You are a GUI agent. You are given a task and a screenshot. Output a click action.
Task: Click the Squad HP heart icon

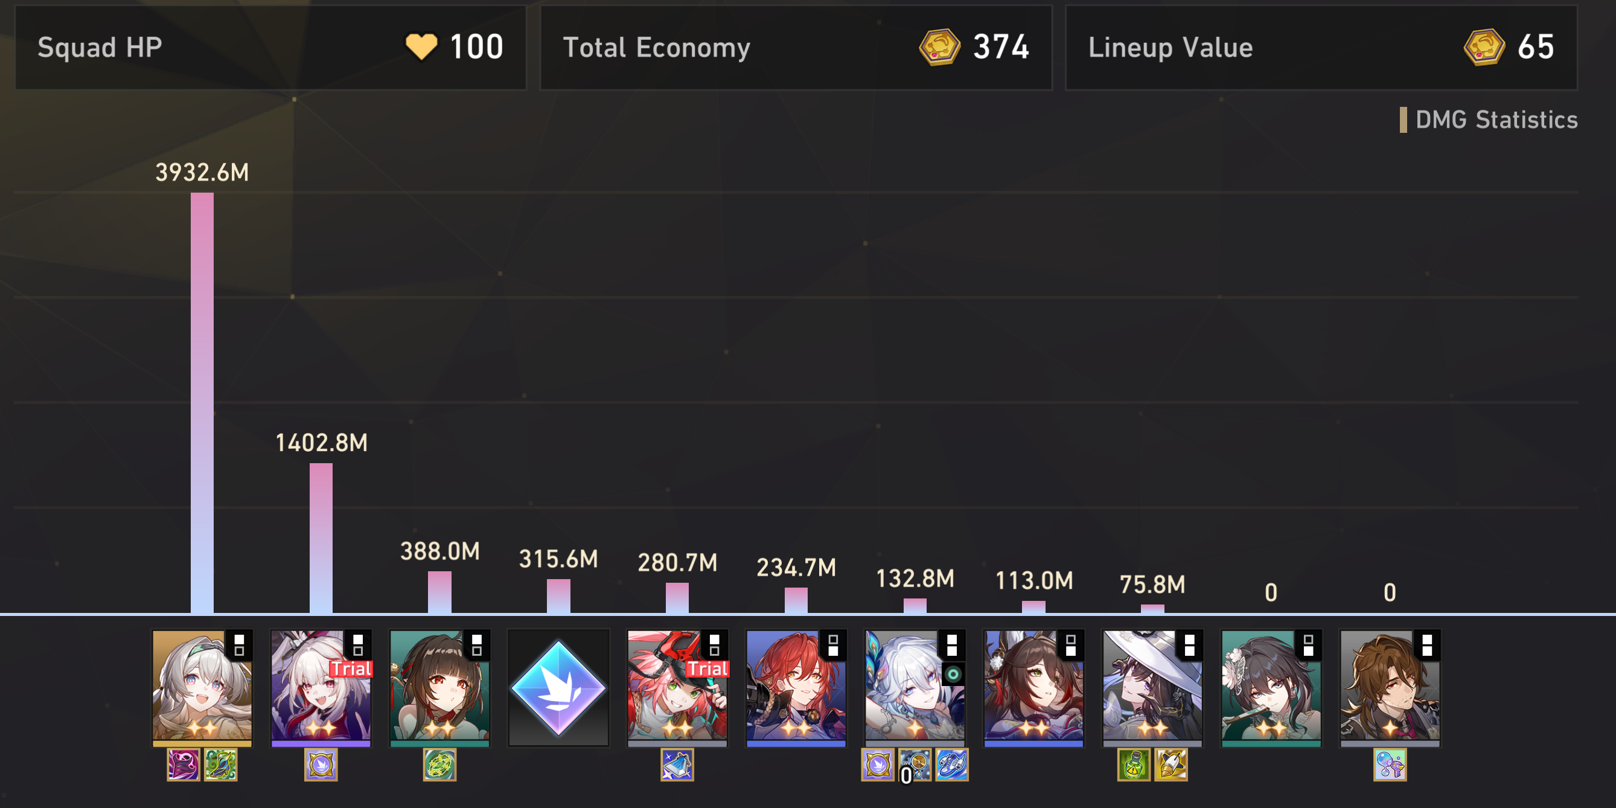421,47
